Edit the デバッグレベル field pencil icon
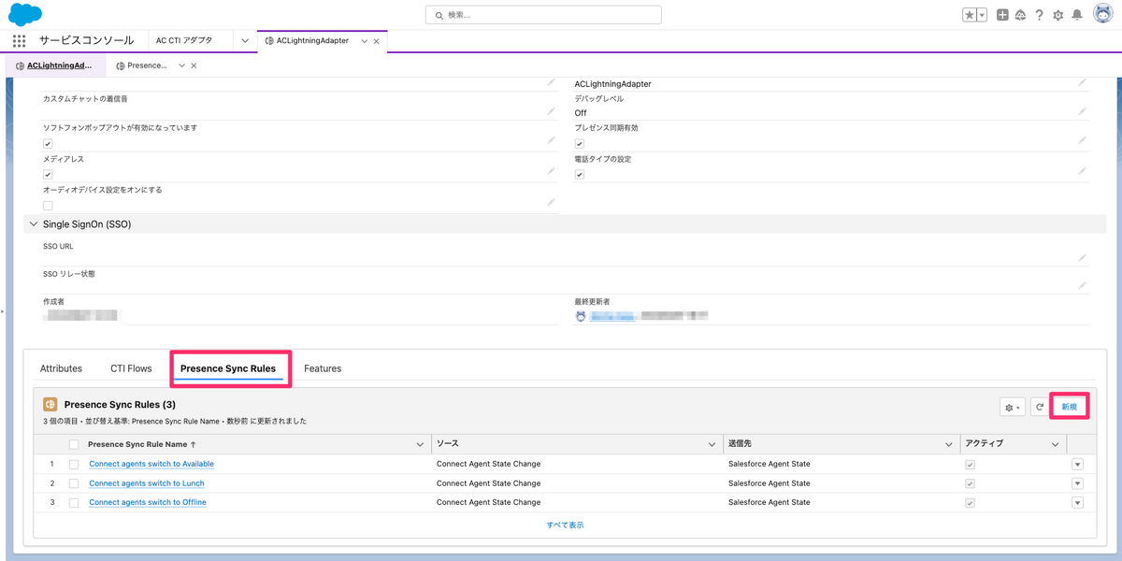The image size is (1122, 561). 1083,111
